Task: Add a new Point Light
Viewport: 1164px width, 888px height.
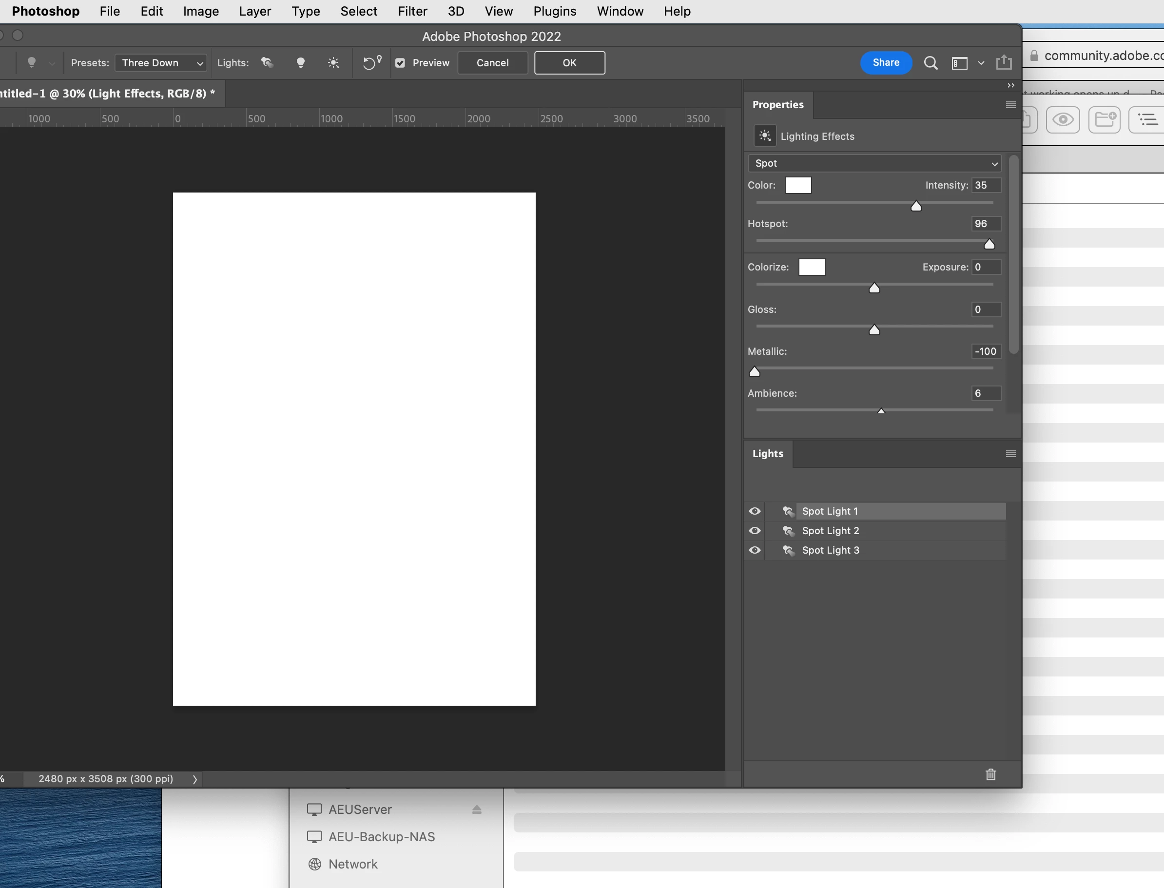Action: 300,63
